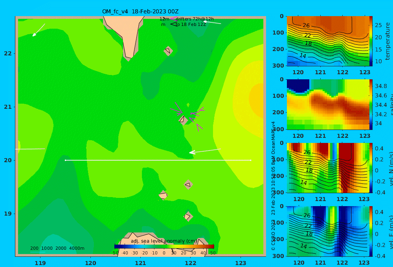393x267 pixels.
Task: Click the small island near 121.5E, 22N
Action: click(x=168, y=51)
